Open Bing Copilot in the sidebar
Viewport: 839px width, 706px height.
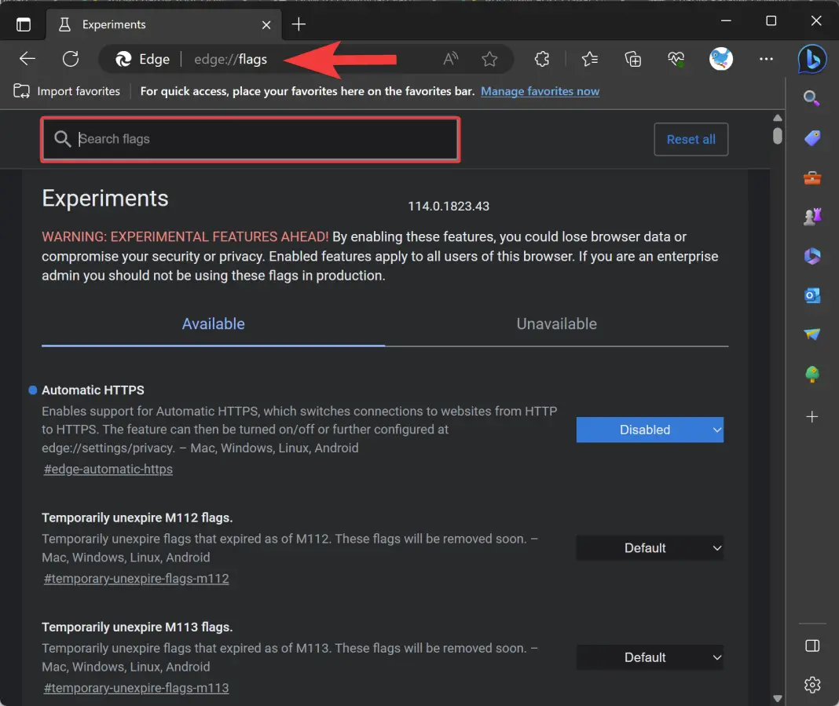click(813, 59)
